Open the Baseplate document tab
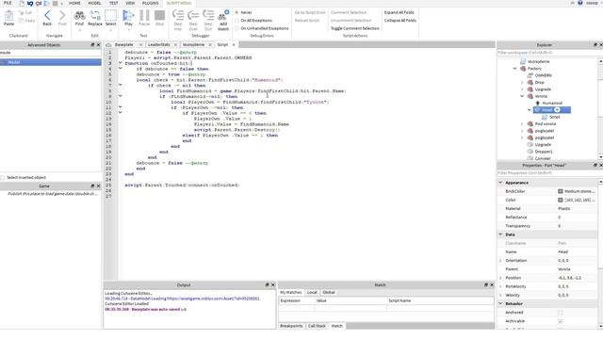Screen dimensions: 603x339 coord(123,44)
